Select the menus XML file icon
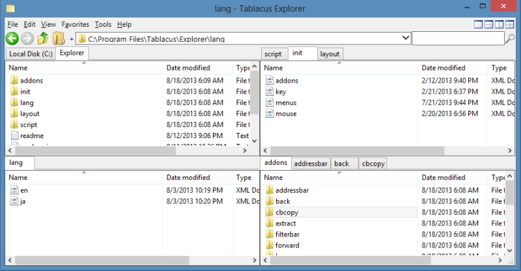521x271 pixels. tap(270, 102)
